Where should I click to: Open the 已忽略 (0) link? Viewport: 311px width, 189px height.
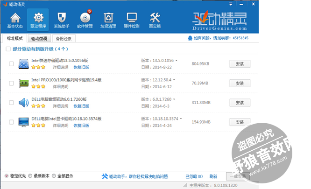coord(194,176)
